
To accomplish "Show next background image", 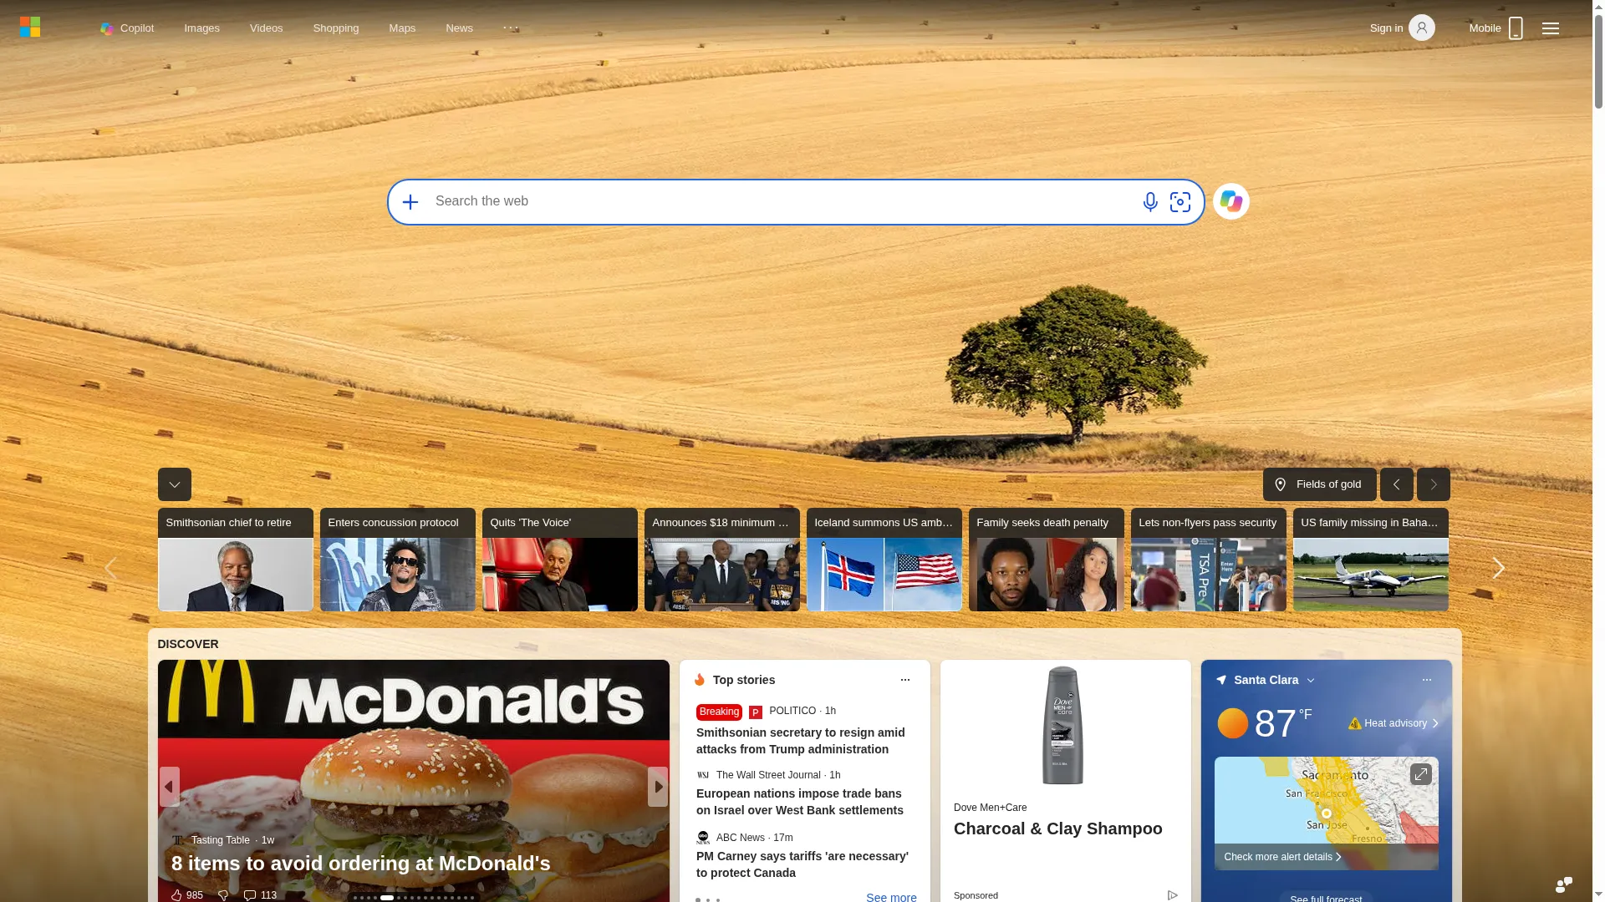I will coord(1433,484).
